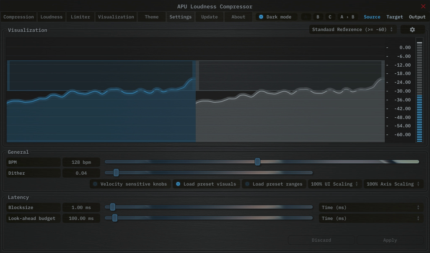Copy preset A to B
430x253 pixels.
(347, 17)
